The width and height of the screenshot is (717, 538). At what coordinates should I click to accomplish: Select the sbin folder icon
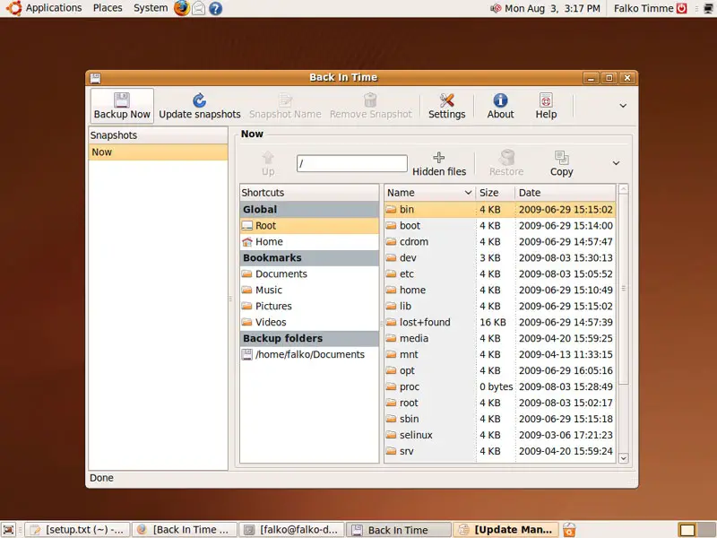point(391,419)
